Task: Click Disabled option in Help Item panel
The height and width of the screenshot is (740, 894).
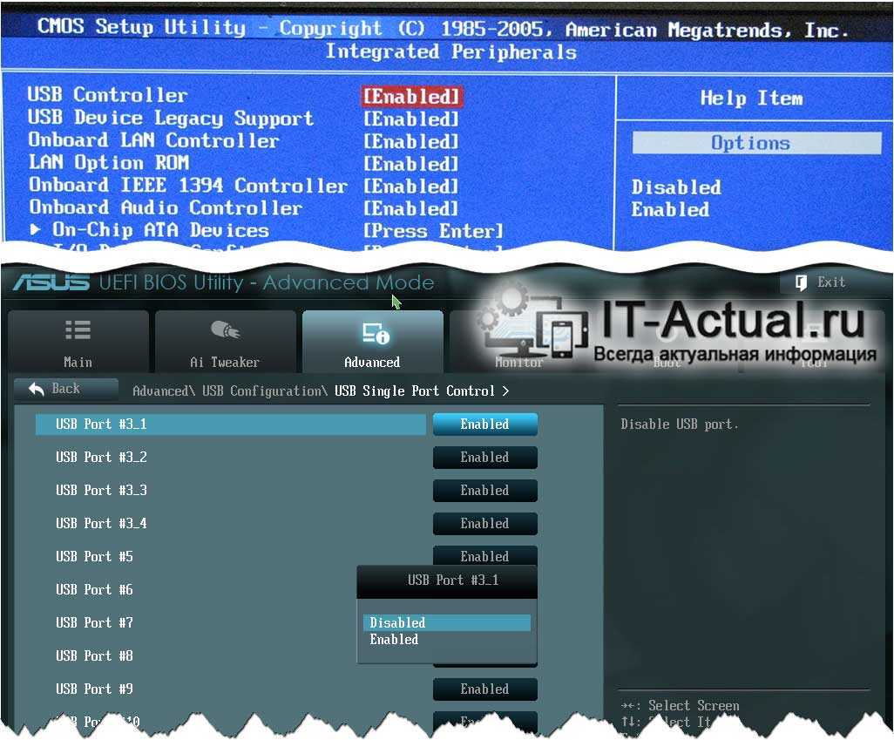Action: (676, 187)
